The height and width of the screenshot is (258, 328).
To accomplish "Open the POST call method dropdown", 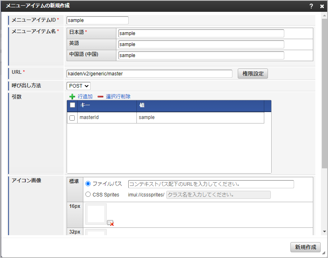I will pyautogui.click(x=78, y=86).
